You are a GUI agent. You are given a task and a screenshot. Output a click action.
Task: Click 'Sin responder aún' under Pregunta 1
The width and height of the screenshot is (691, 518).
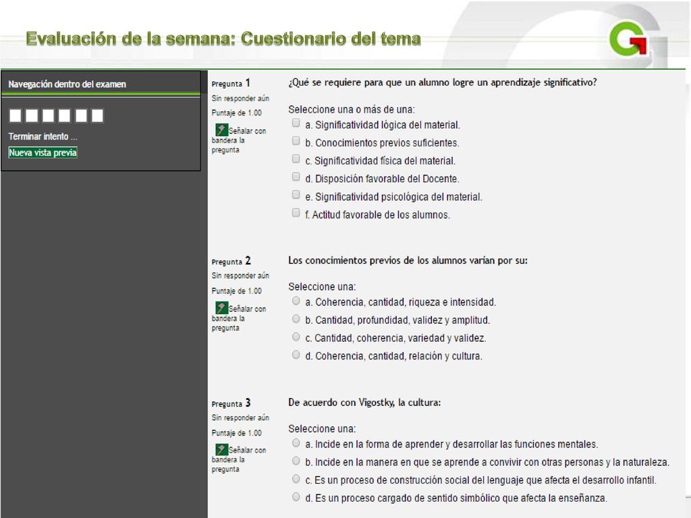pyautogui.click(x=240, y=98)
